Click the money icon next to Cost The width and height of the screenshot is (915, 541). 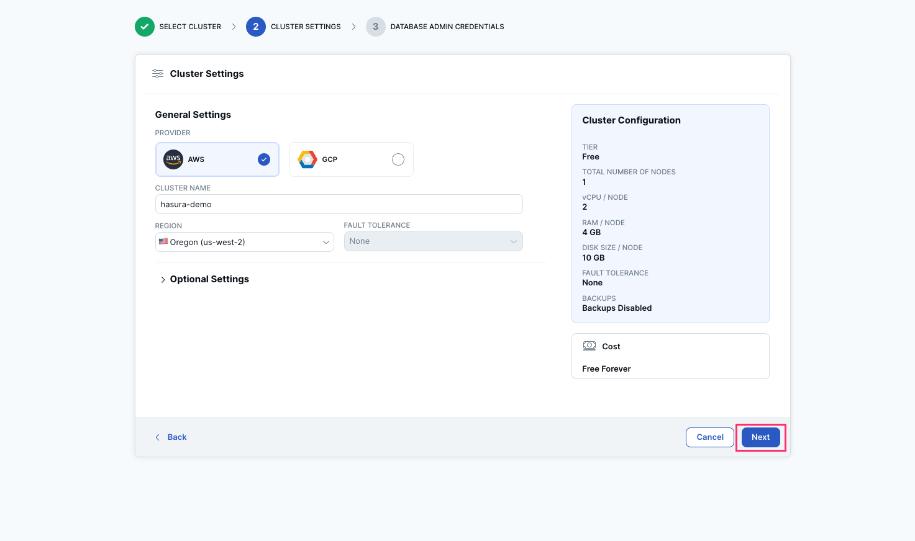[x=590, y=346]
